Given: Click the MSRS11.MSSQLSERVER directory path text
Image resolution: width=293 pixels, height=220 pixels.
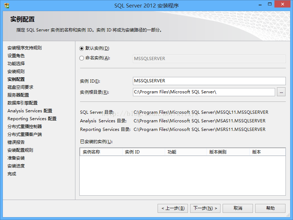Looking at the screenshot, I should (199, 129).
